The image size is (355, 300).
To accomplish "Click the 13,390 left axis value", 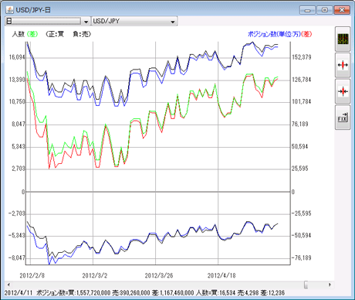I will [x=17, y=80].
